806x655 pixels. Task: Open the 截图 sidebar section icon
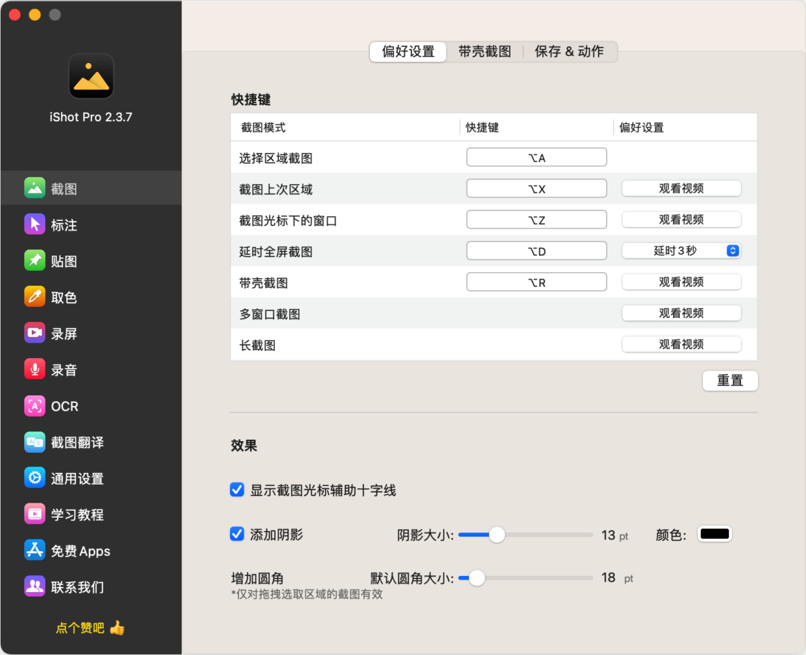coord(35,188)
